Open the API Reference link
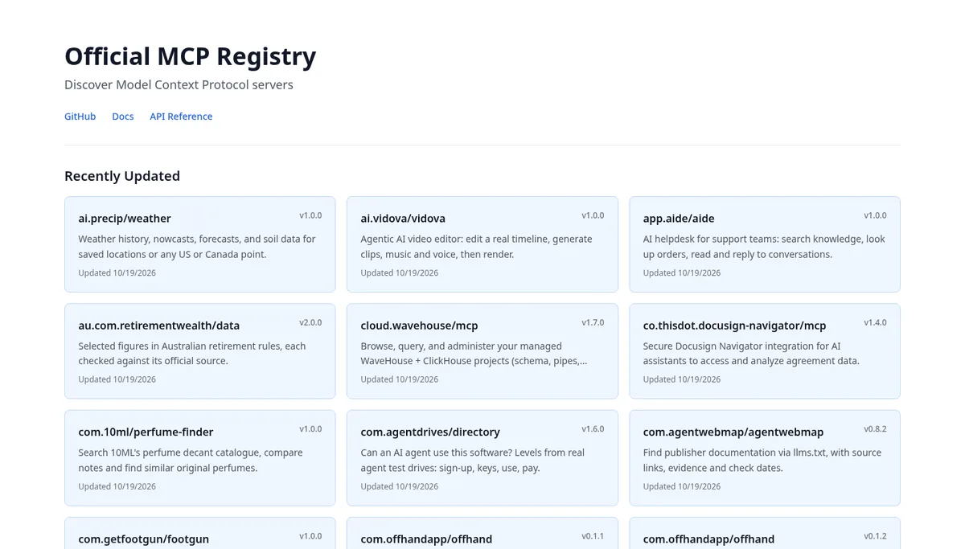 click(x=181, y=117)
